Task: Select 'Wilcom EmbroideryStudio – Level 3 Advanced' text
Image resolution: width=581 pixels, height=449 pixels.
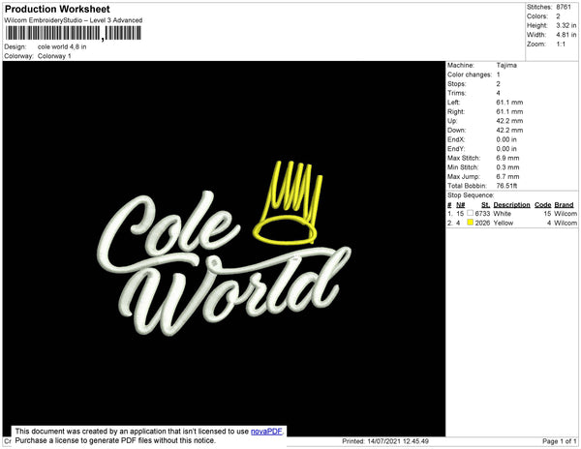Action: click(x=74, y=20)
